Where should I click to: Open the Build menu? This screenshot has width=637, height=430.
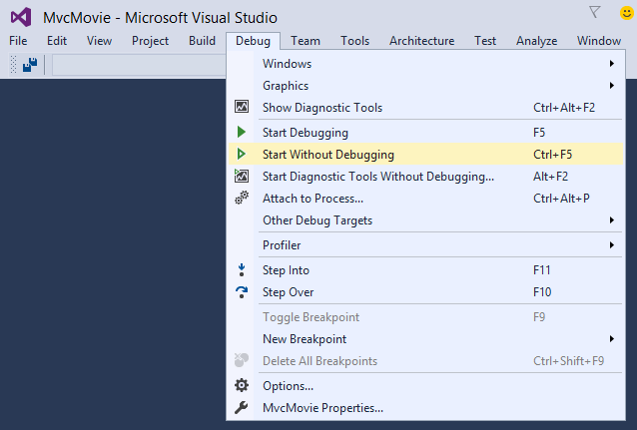click(x=202, y=41)
